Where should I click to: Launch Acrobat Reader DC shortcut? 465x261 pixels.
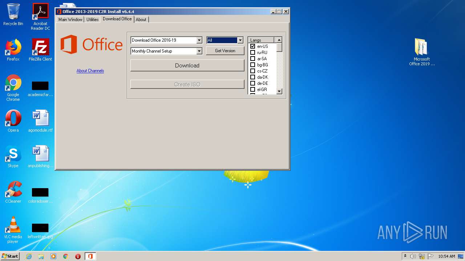coord(40,17)
